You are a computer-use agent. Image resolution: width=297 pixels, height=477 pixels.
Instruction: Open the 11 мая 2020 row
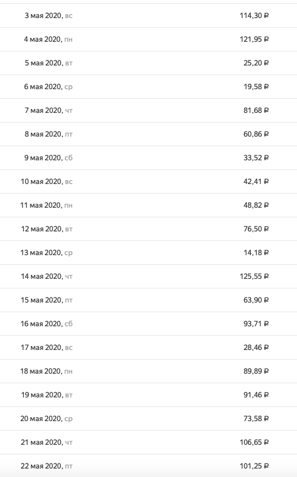pos(149,205)
